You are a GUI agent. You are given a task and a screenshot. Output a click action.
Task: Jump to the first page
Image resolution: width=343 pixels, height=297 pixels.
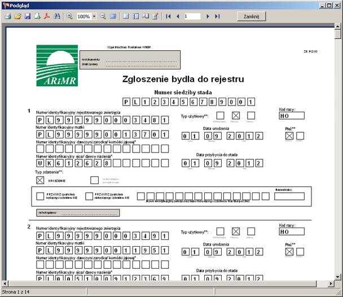168,16
